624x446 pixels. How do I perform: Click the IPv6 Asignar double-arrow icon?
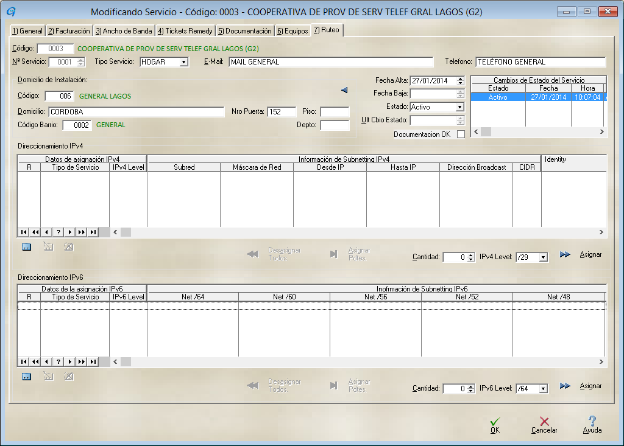[565, 386]
